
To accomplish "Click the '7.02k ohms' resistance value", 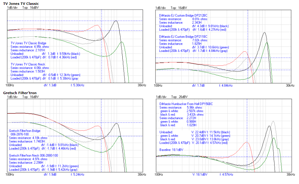I will 200,40.
